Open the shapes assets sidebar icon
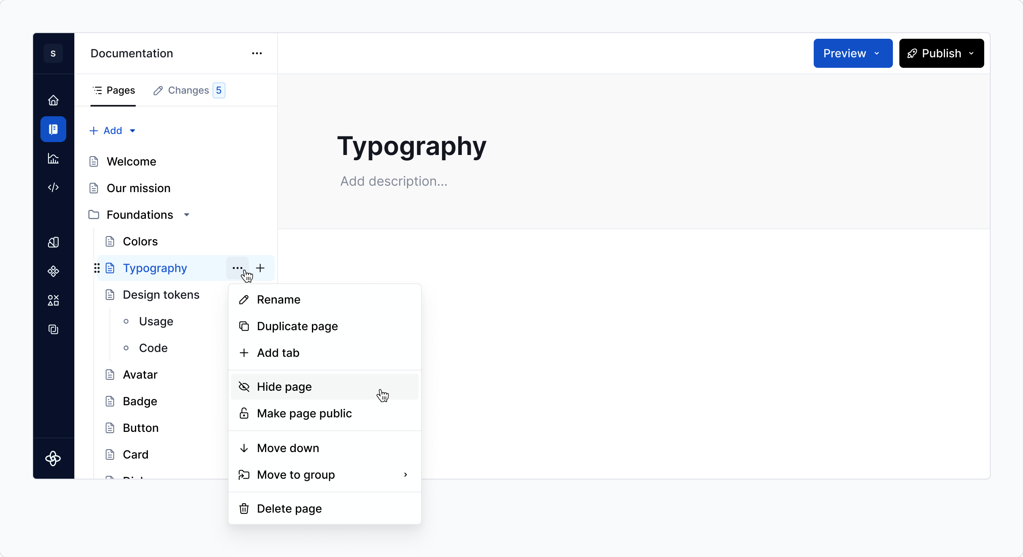Image resolution: width=1023 pixels, height=557 pixels. [53, 300]
